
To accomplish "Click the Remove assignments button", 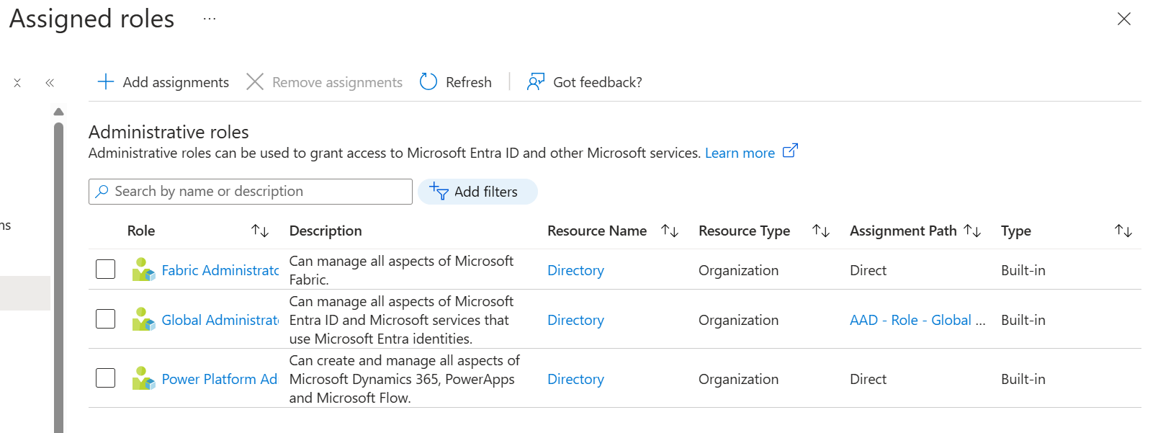I will coord(324,82).
